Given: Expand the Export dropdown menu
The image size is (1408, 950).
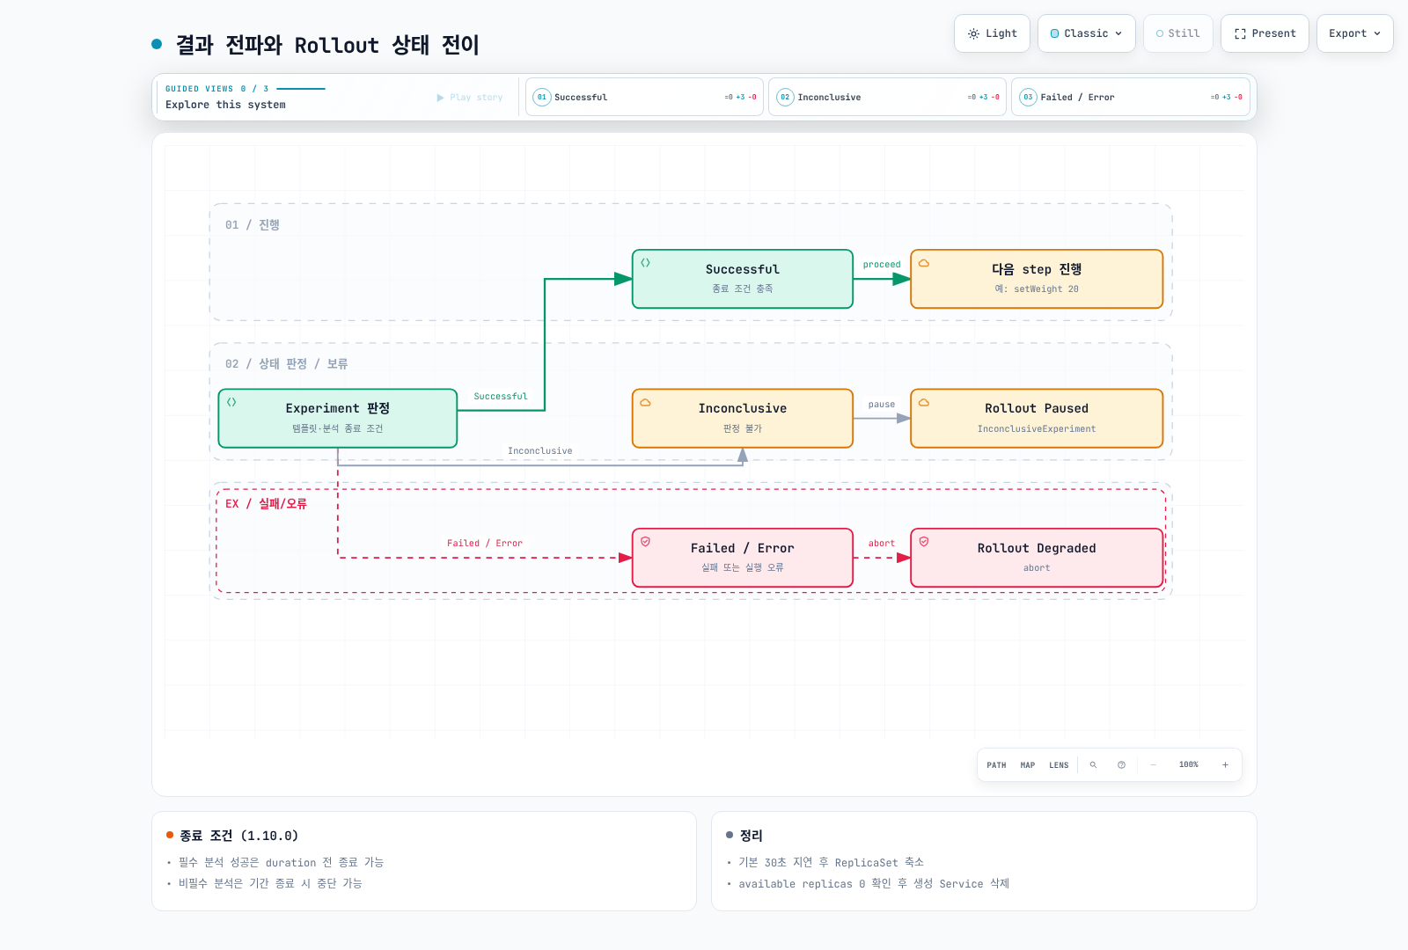Looking at the screenshot, I should (1355, 33).
